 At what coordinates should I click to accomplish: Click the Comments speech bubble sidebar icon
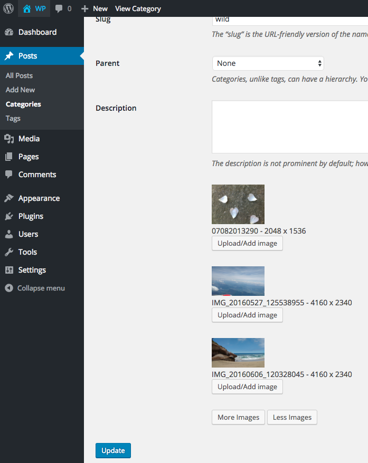click(9, 175)
